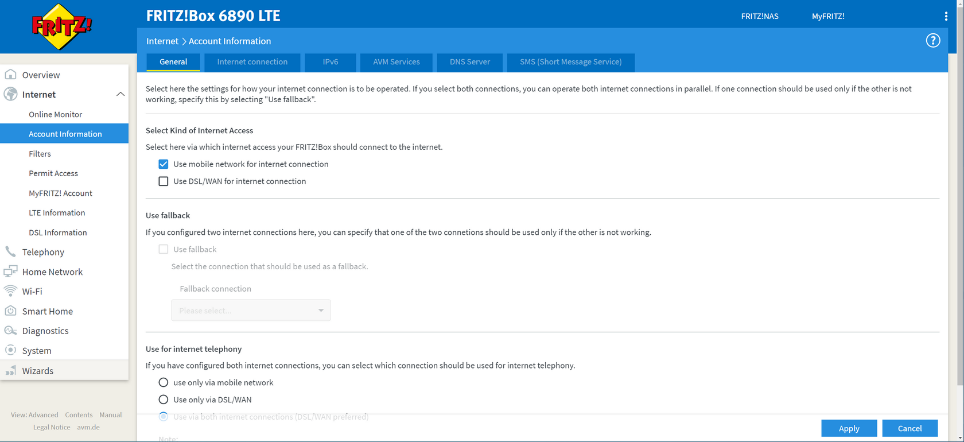This screenshot has height=442, width=964.
Task: Click View: Advanced footer link
Action: pyautogui.click(x=34, y=415)
